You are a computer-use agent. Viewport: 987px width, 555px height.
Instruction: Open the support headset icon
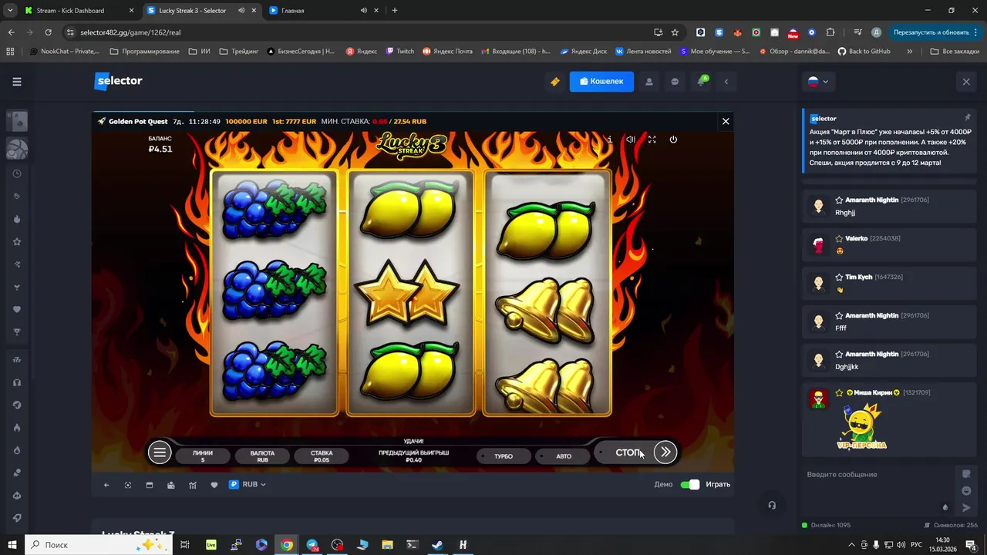(x=772, y=505)
